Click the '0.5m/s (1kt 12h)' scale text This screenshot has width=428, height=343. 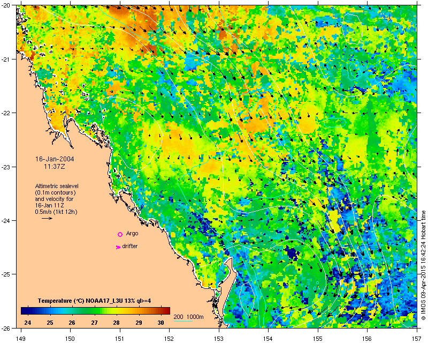pyautogui.click(x=56, y=212)
